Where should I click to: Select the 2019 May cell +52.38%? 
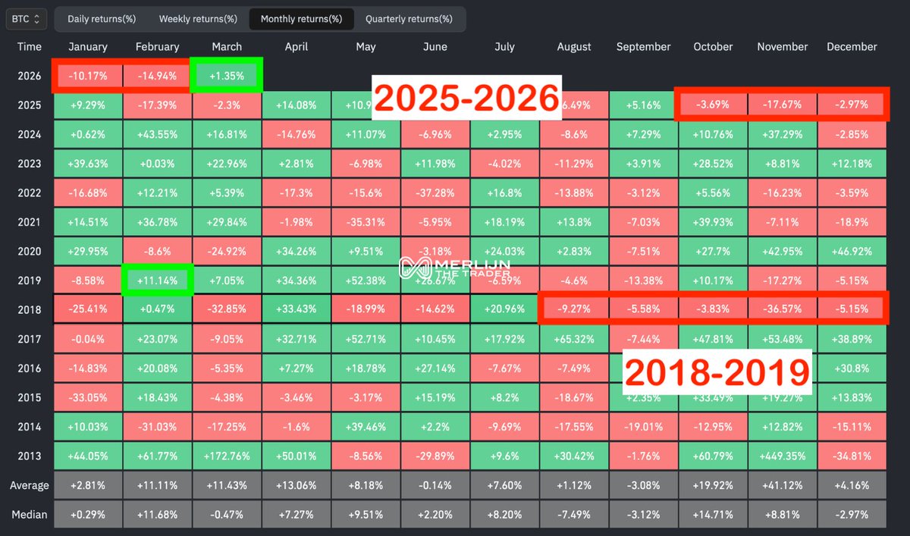click(x=366, y=281)
